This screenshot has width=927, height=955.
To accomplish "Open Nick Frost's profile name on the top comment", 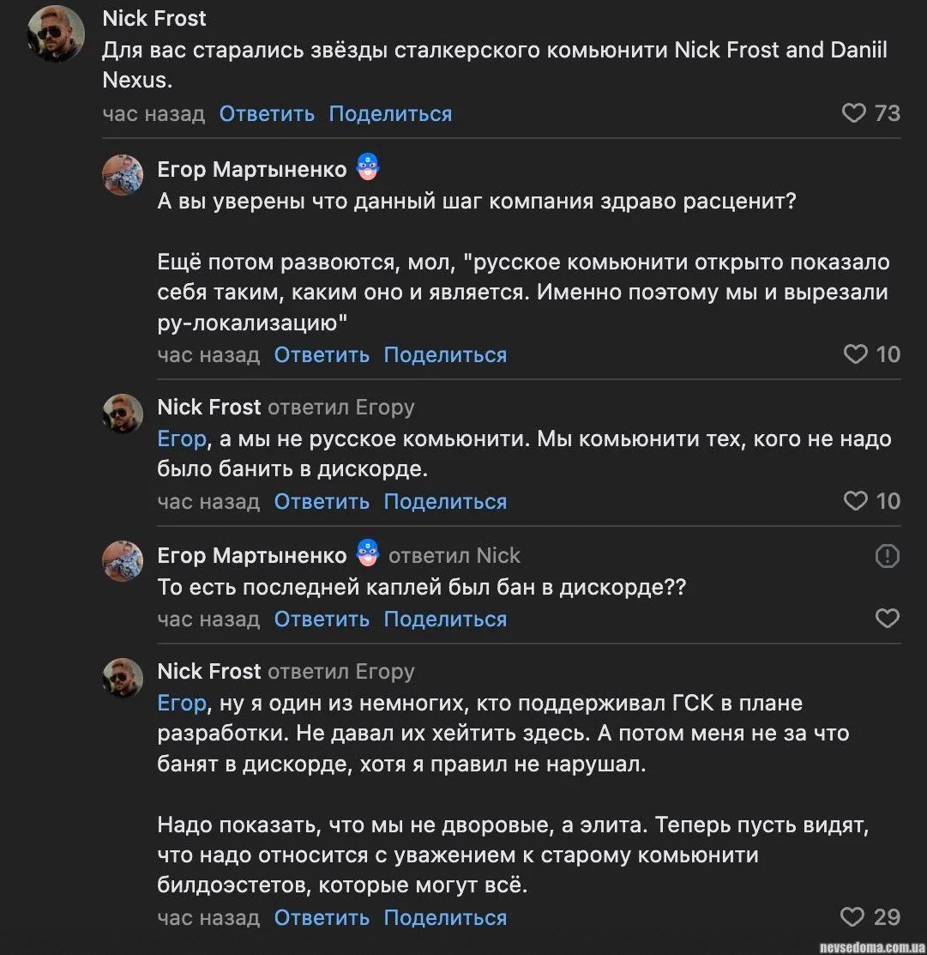I will pyautogui.click(x=154, y=18).
